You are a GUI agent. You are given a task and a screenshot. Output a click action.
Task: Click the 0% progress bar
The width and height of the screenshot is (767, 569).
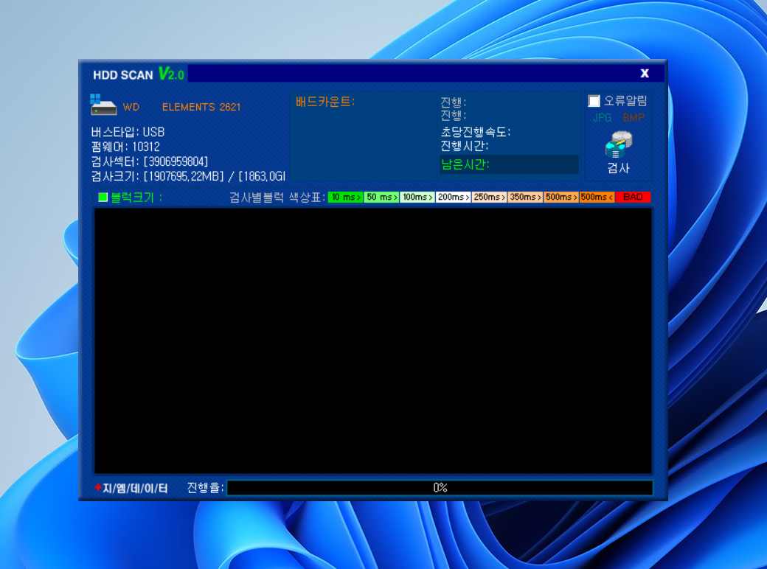(x=440, y=487)
